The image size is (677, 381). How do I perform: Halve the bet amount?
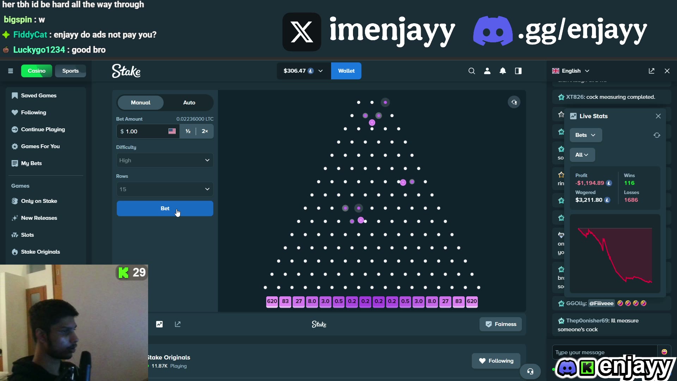pos(188,131)
